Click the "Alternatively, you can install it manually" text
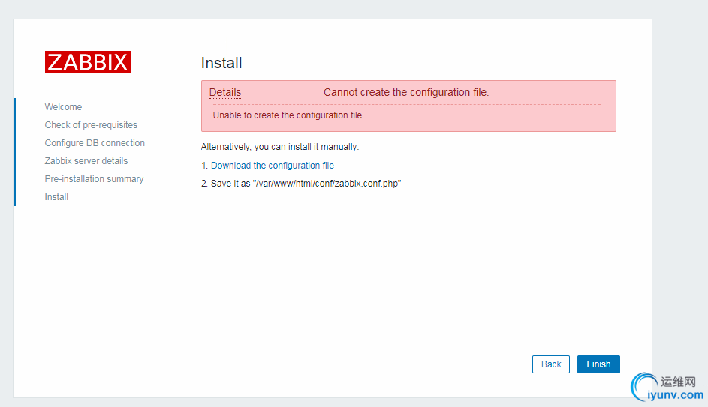 pyautogui.click(x=280, y=147)
